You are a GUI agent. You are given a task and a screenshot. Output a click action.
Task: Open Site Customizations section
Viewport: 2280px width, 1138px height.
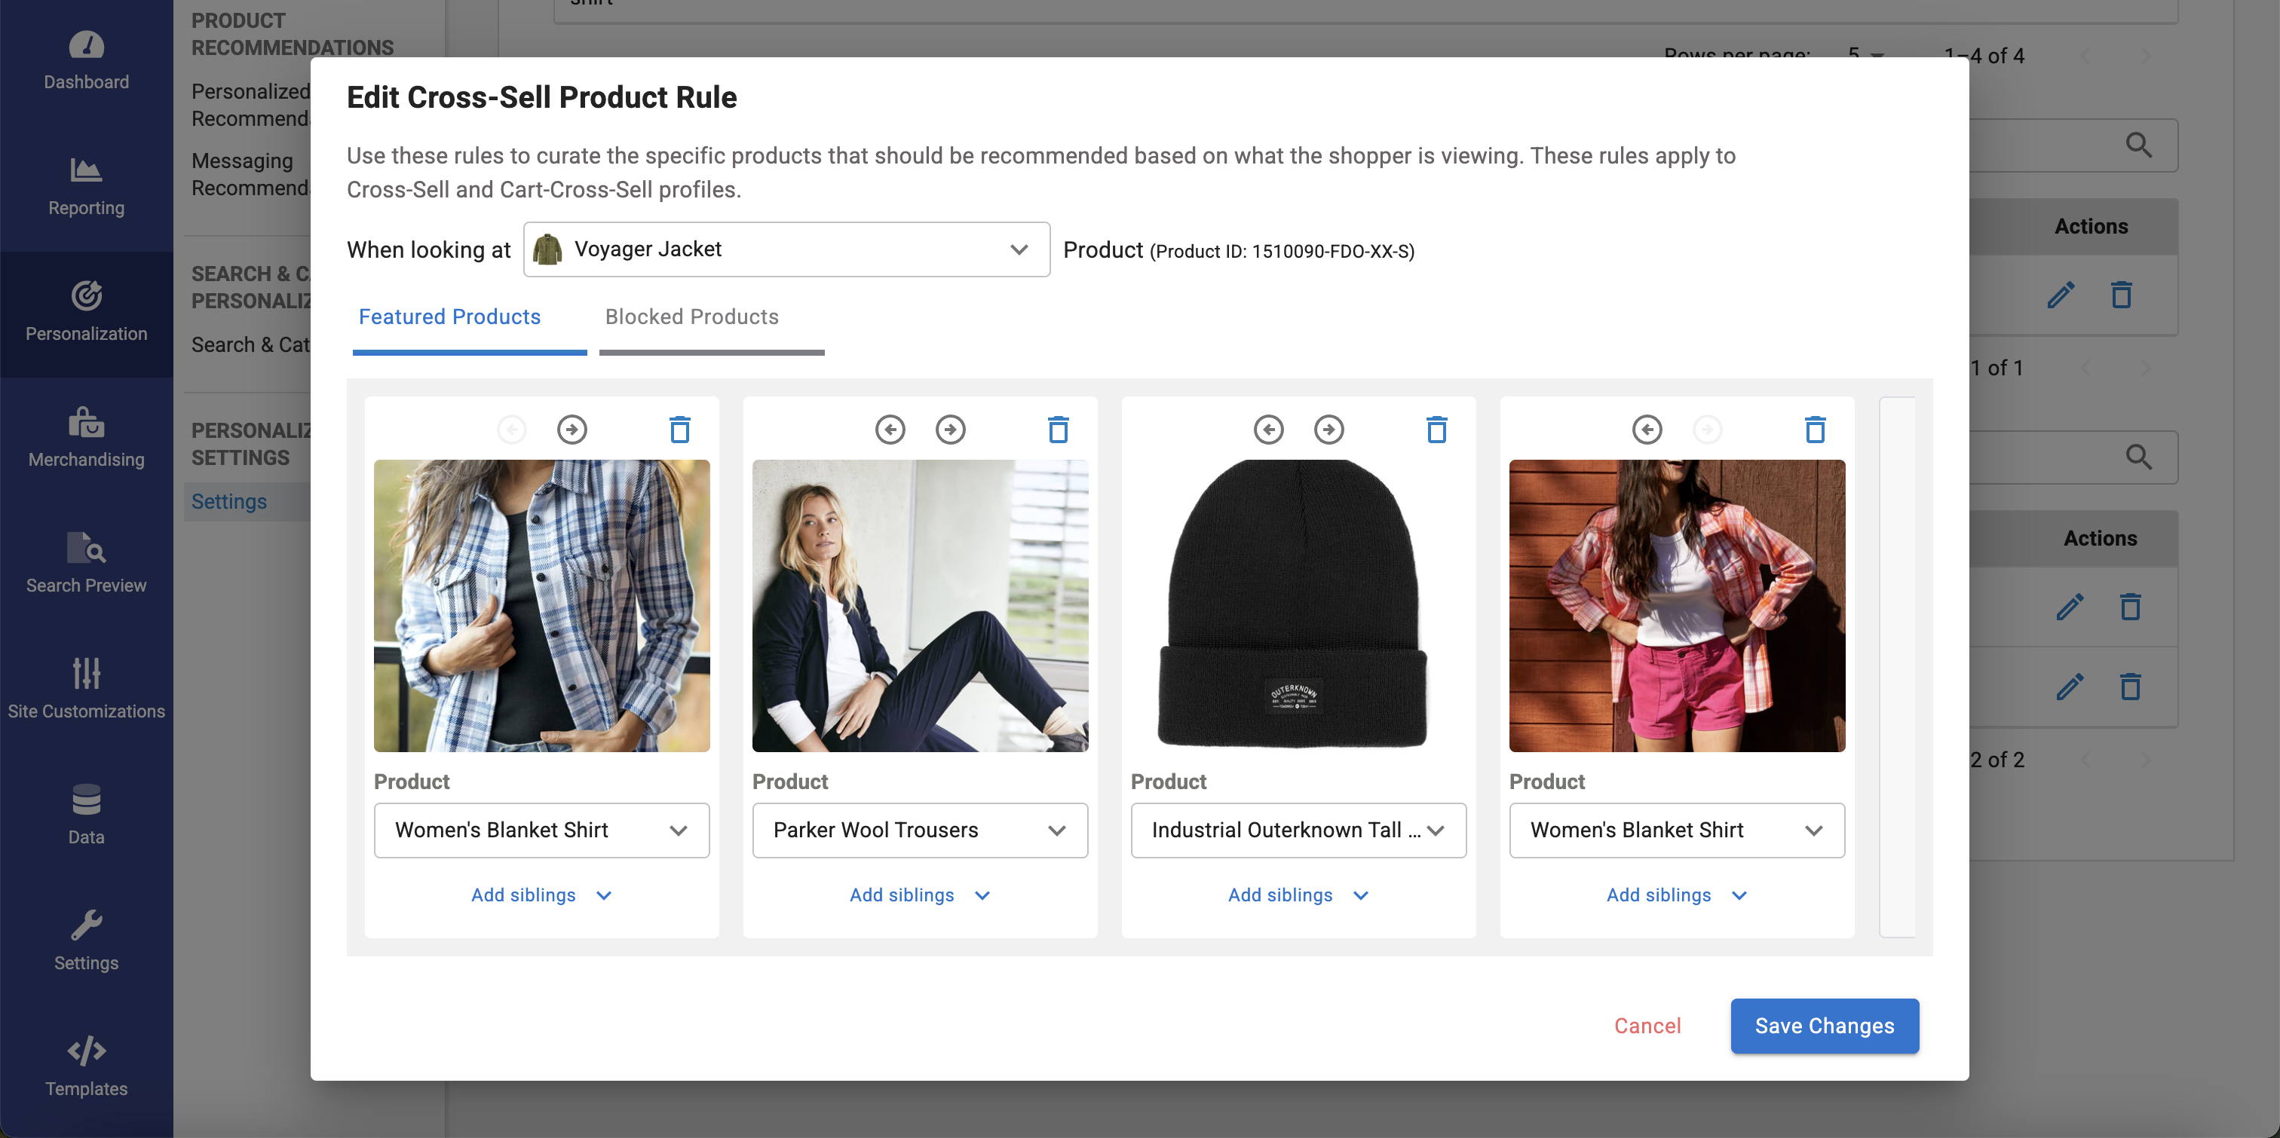pos(86,690)
